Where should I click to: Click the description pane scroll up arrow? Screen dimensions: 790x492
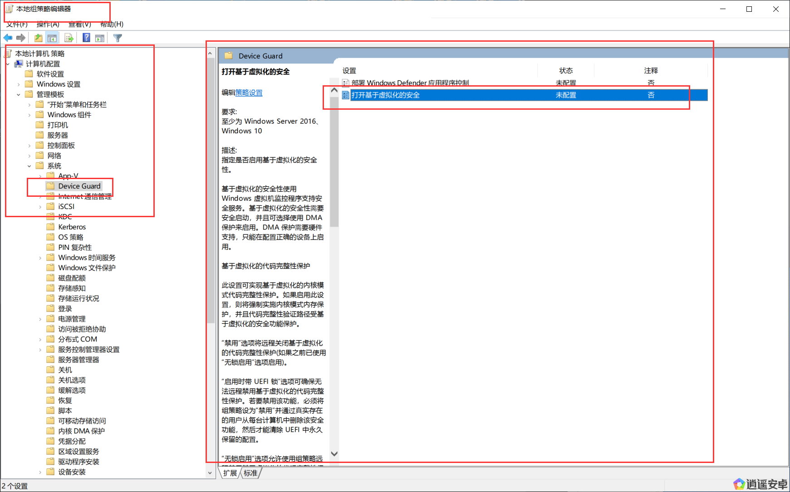(x=334, y=90)
